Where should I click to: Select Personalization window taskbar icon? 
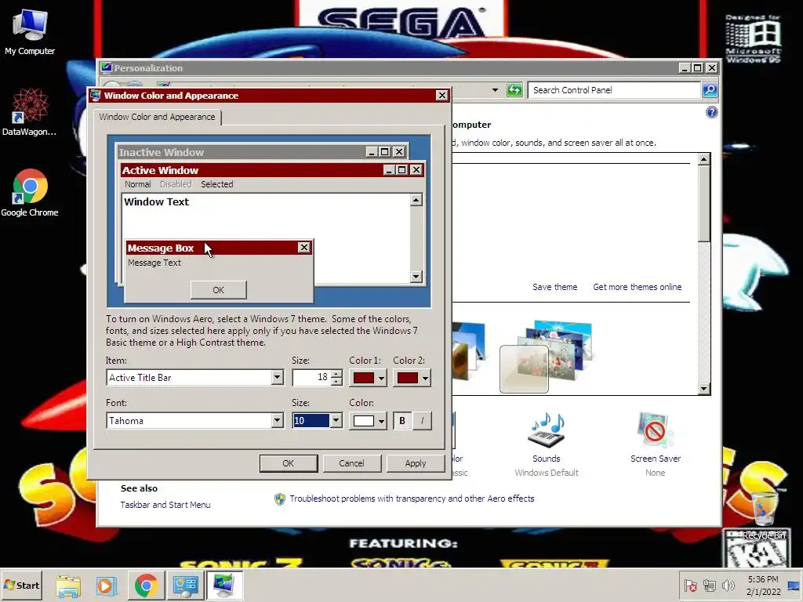(x=223, y=586)
